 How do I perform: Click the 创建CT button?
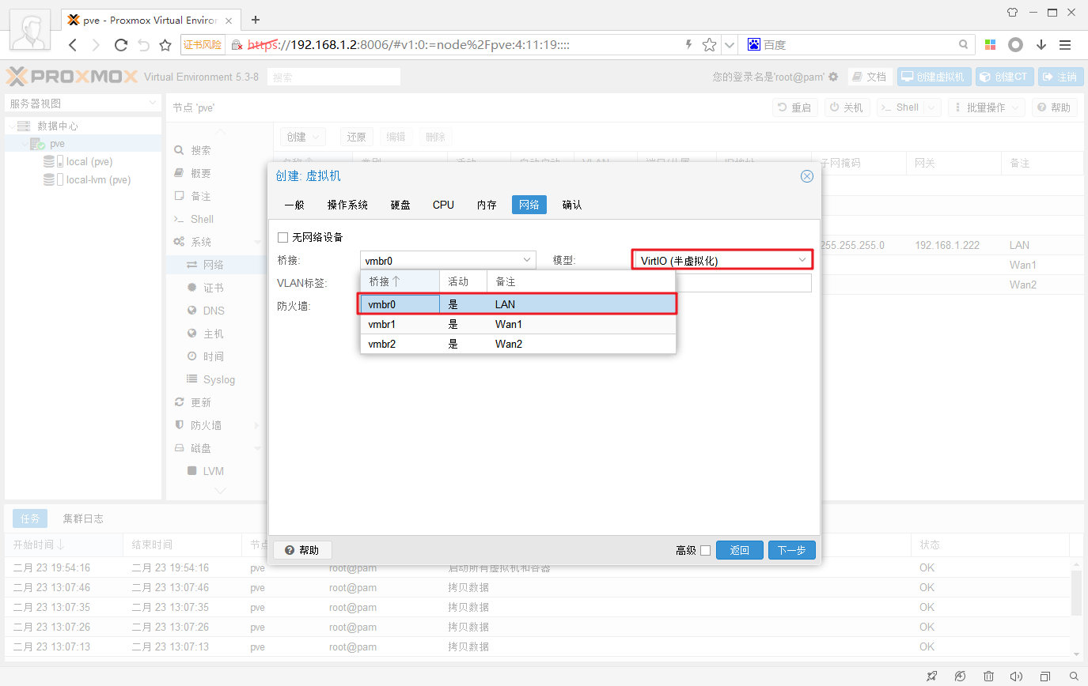point(1004,77)
